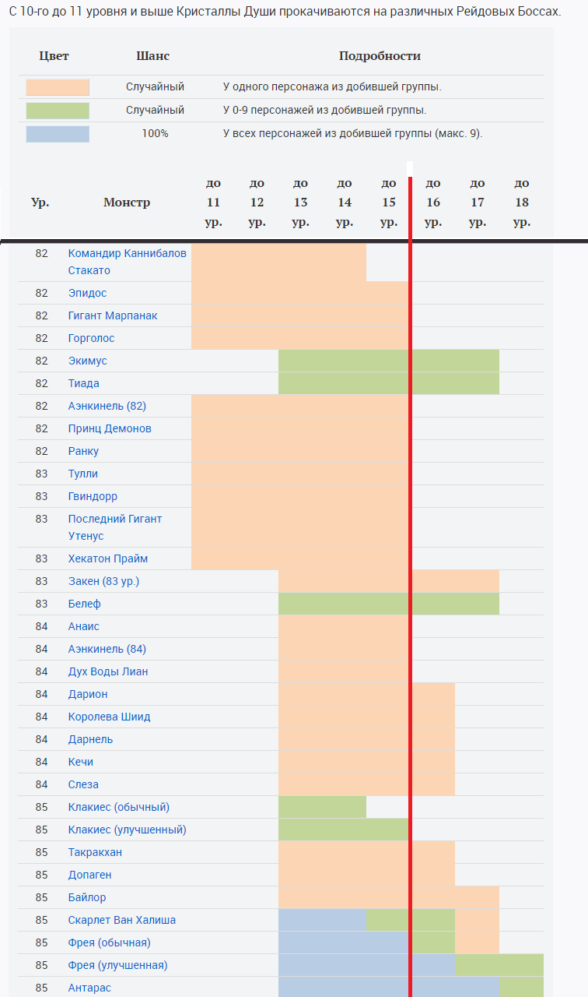The width and height of the screenshot is (588, 997).
Task: Open the Клакиес (улучшенный) link
Action: point(128,830)
